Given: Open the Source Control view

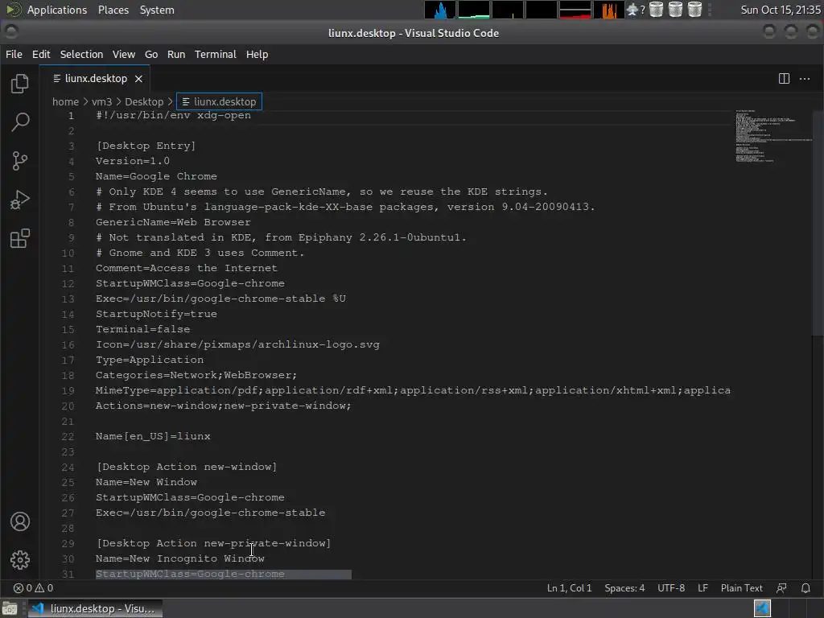Looking at the screenshot, I should [x=20, y=161].
